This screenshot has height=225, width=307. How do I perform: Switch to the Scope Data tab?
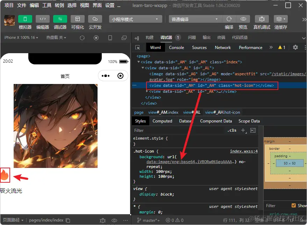[249, 121]
